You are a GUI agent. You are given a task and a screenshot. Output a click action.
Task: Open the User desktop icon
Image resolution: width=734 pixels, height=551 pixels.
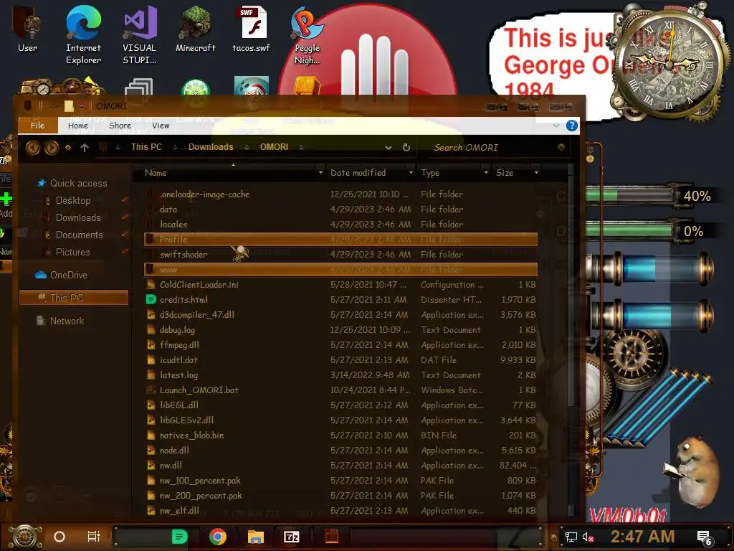pyautogui.click(x=27, y=28)
